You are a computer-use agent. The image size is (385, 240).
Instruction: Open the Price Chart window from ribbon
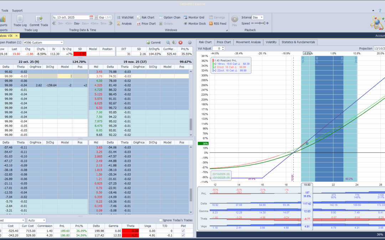(147, 23)
